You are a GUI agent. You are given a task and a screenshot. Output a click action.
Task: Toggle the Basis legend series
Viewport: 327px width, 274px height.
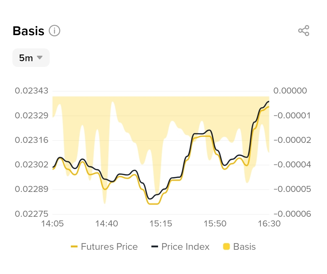point(239,247)
